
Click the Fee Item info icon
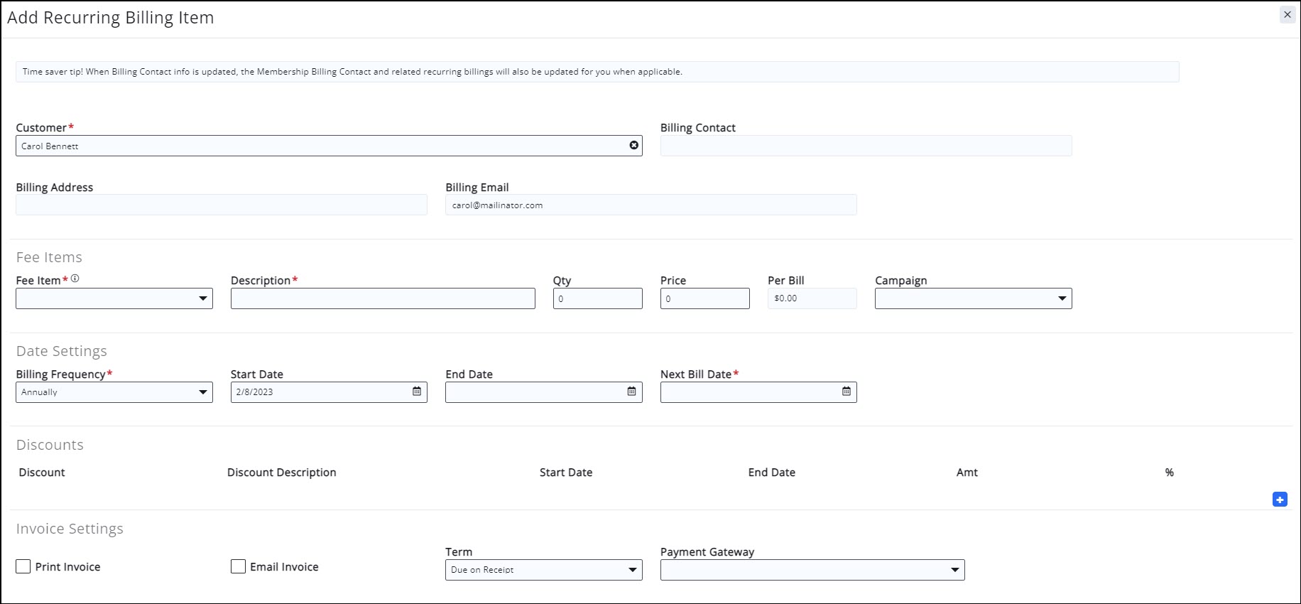coord(75,279)
